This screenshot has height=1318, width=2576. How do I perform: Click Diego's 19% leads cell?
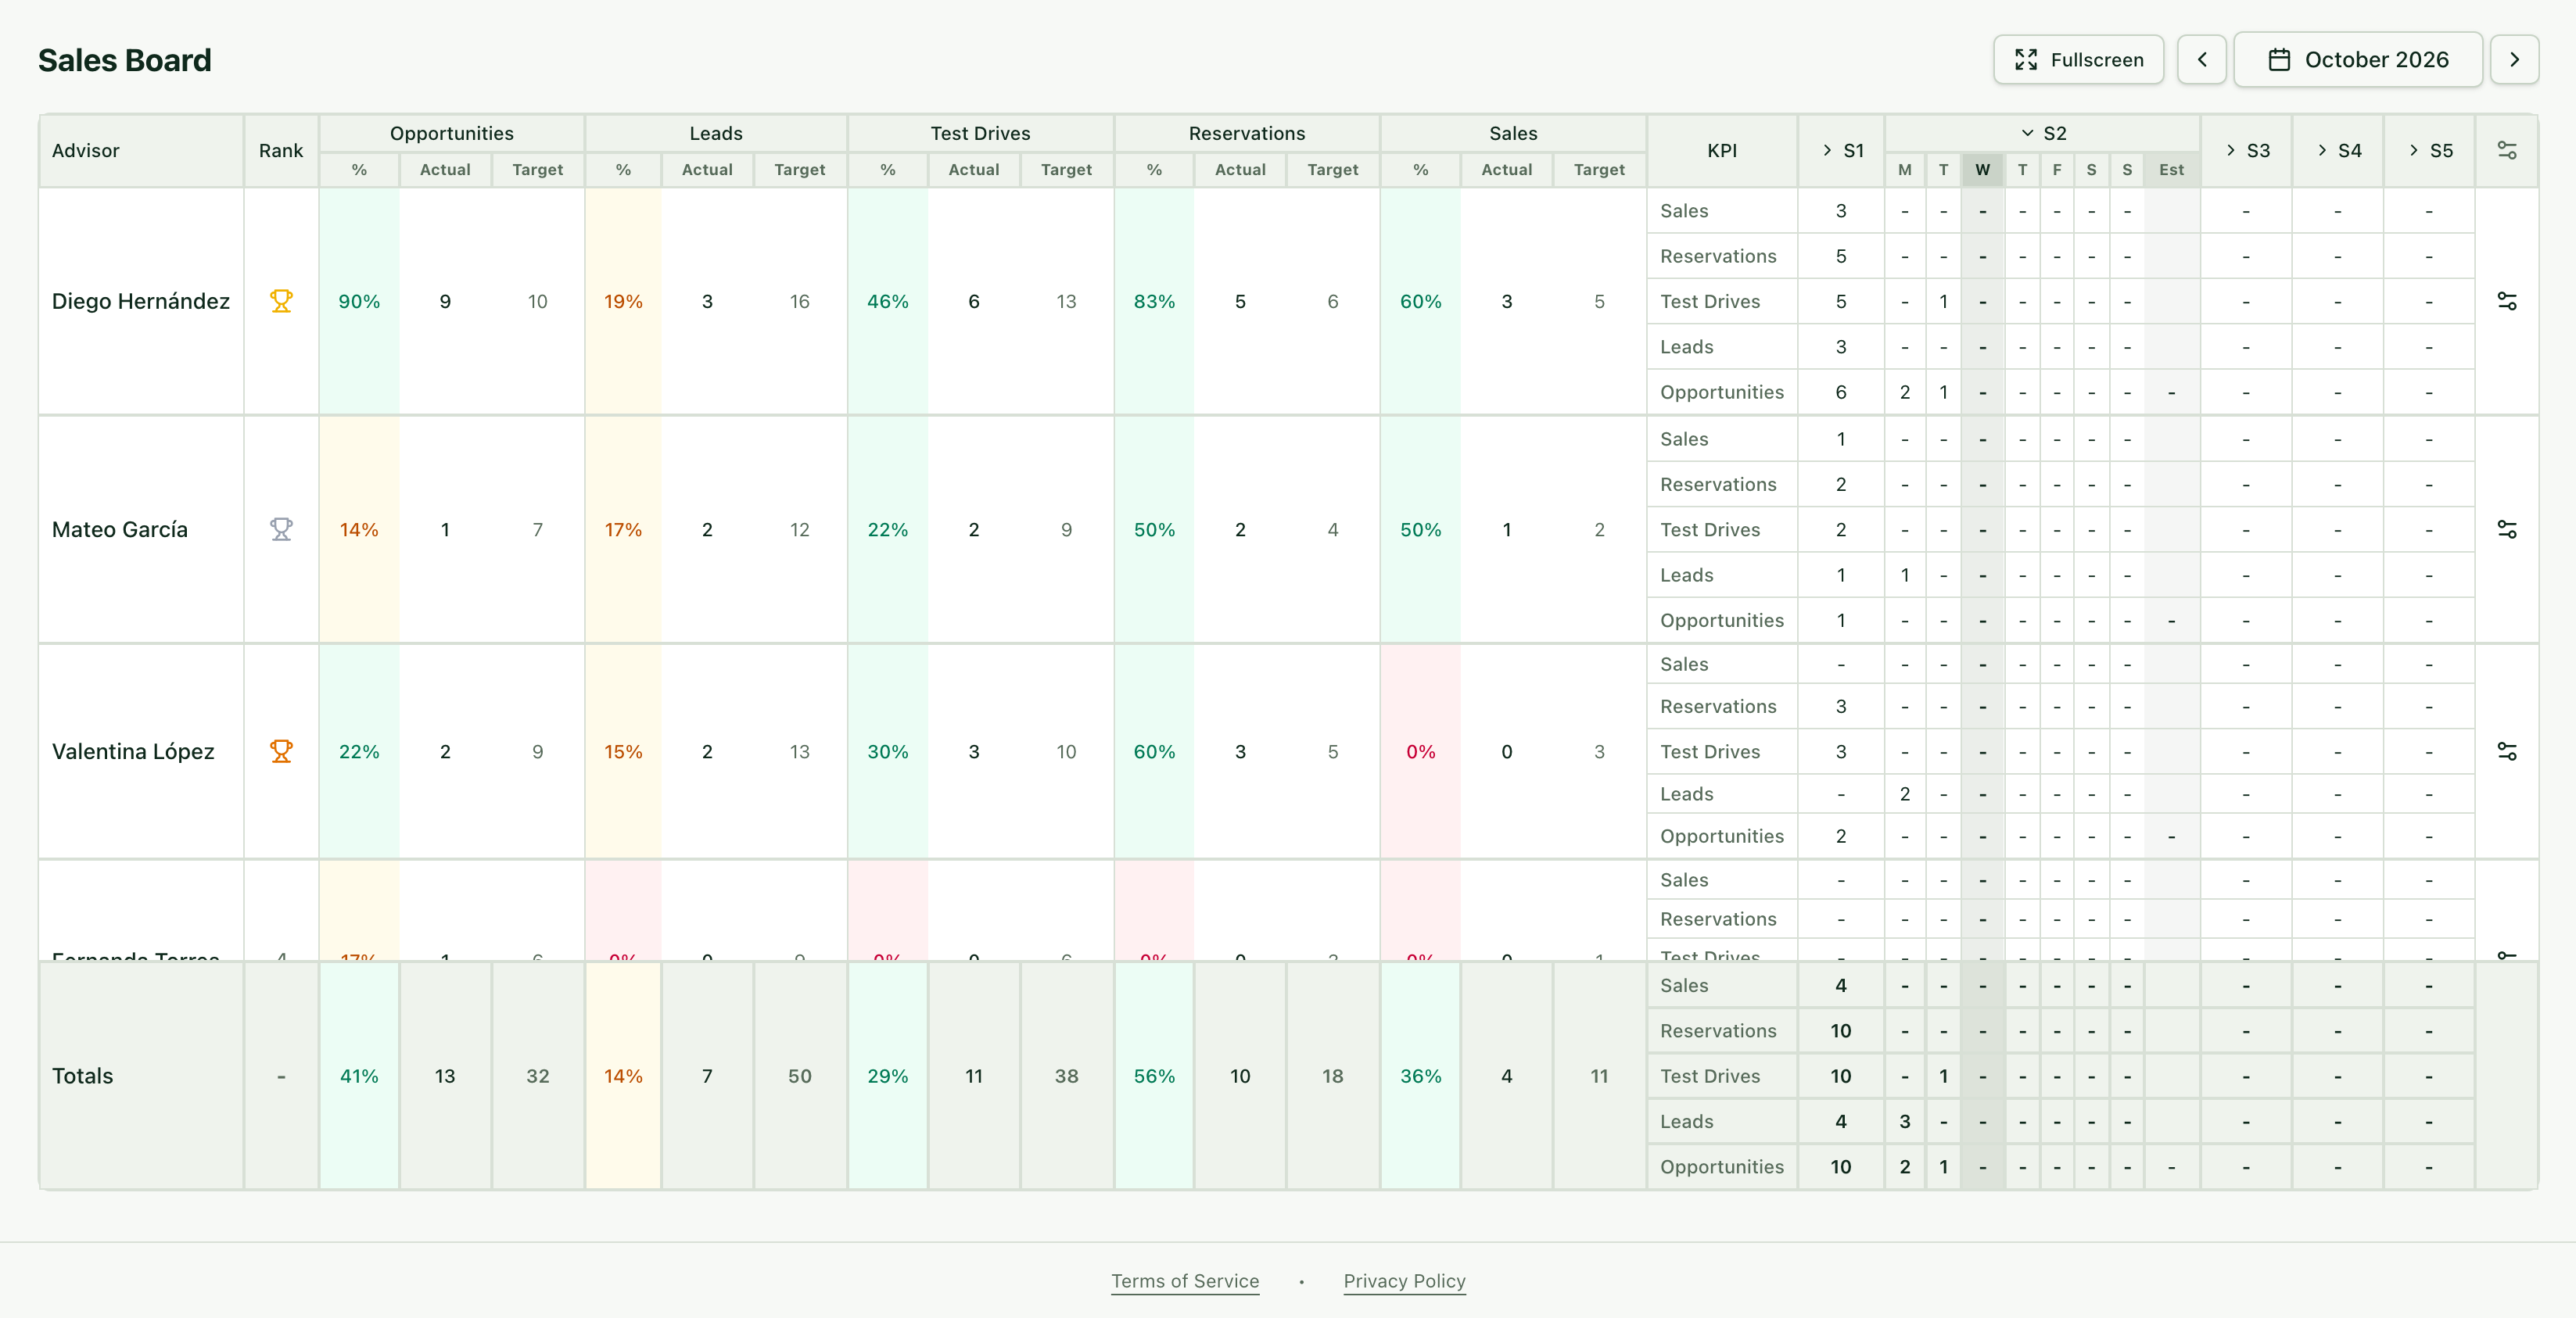pos(623,301)
